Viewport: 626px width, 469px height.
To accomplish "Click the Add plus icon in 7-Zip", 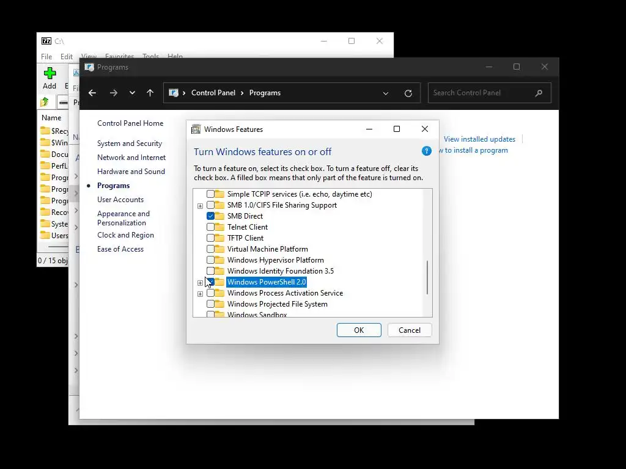I will [x=50, y=73].
